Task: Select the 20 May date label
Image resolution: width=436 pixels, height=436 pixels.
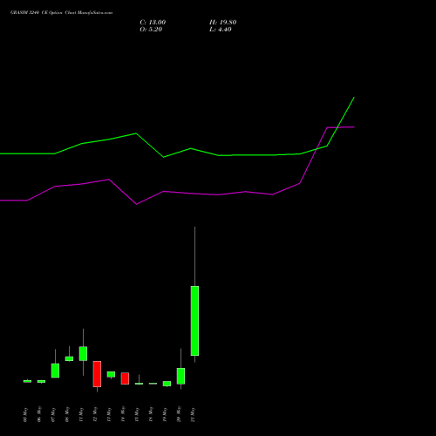Action: [x=179, y=414]
